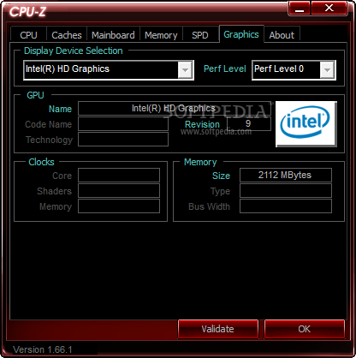
Task: Click the memory Type label
Action: tap(220, 191)
